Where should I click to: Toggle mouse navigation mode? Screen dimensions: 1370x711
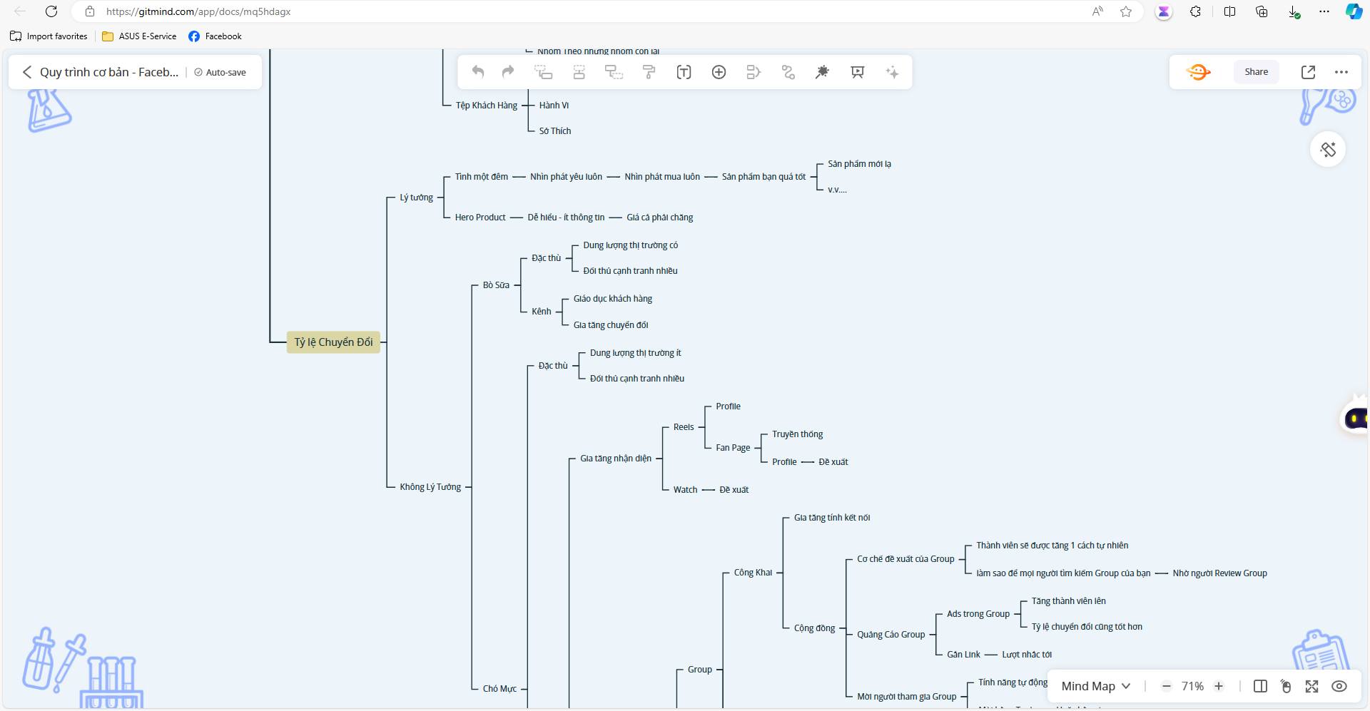coord(1286,686)
